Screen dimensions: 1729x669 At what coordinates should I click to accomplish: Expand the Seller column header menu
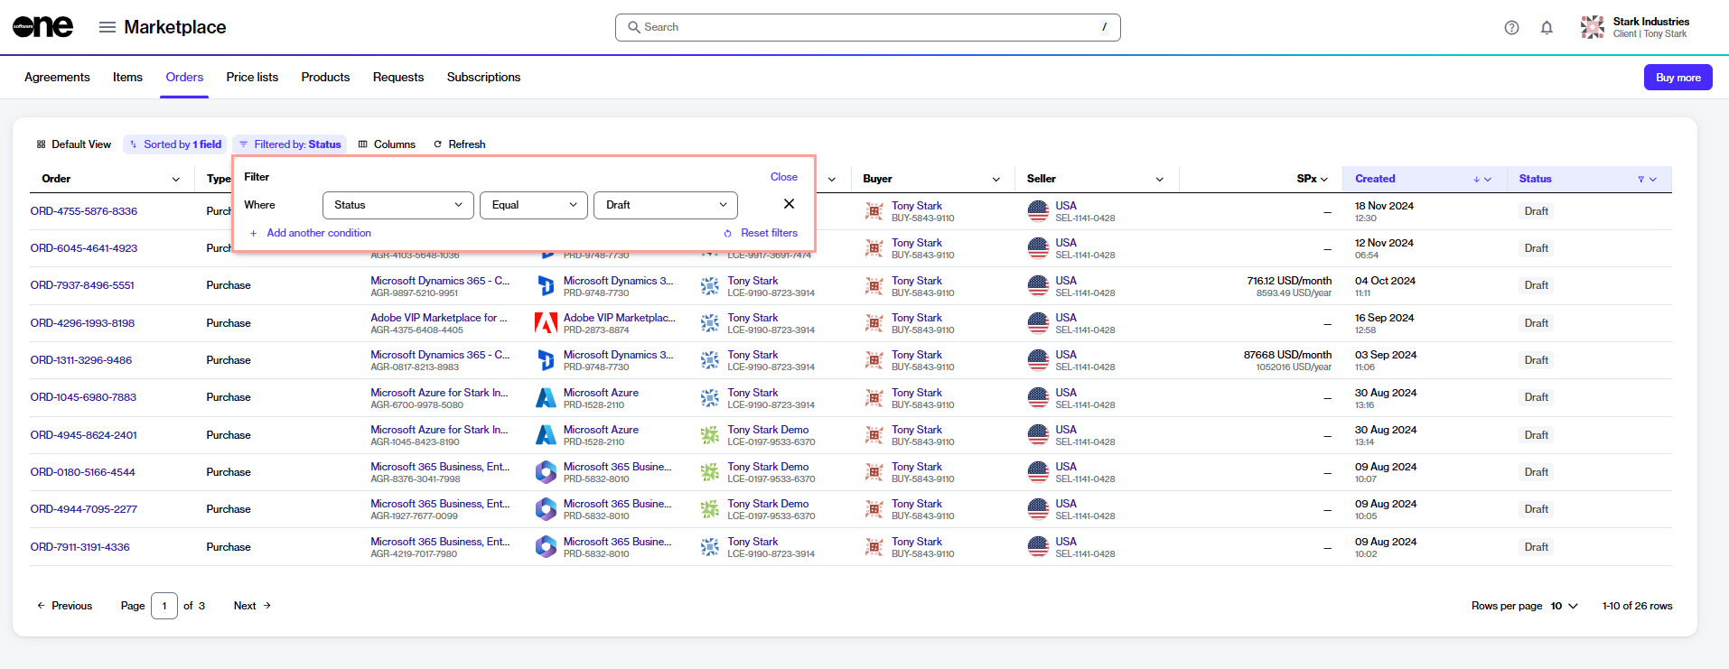(x=1160, y=180)
